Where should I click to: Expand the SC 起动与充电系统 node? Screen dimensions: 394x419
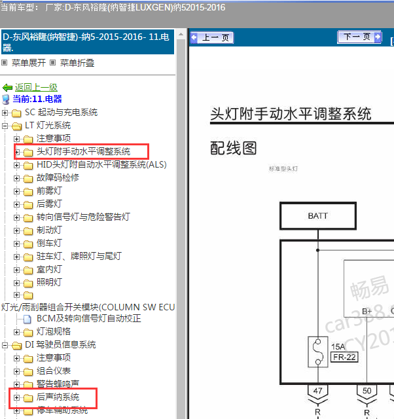[5, 113]
